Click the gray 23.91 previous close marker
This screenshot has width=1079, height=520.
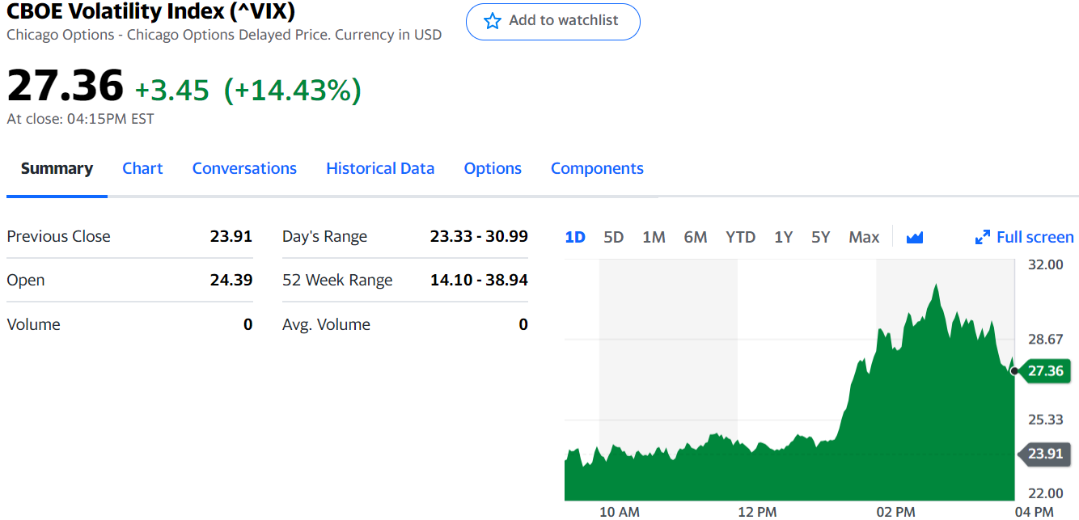(1045, 454)
